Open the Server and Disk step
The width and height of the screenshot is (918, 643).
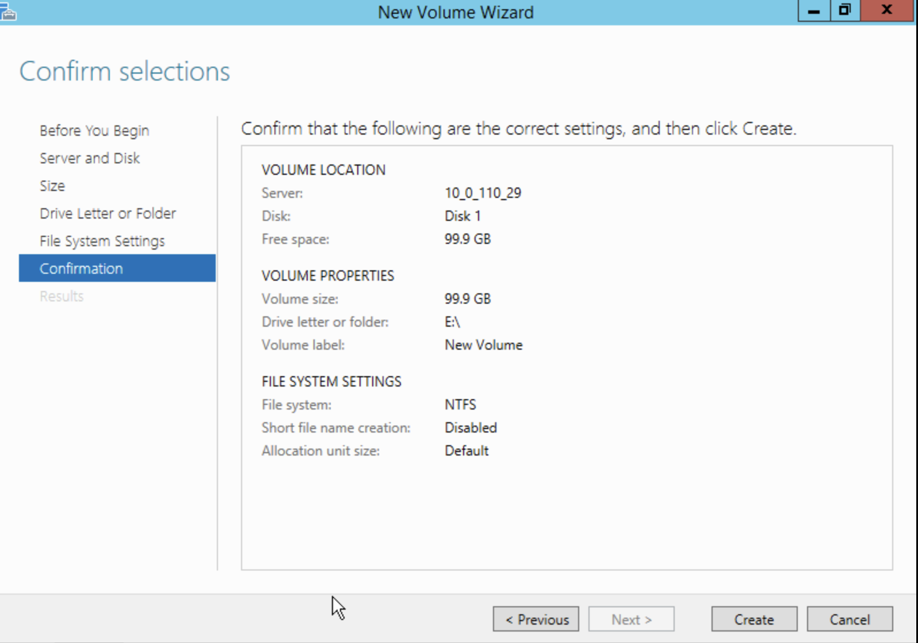point(90,158)
